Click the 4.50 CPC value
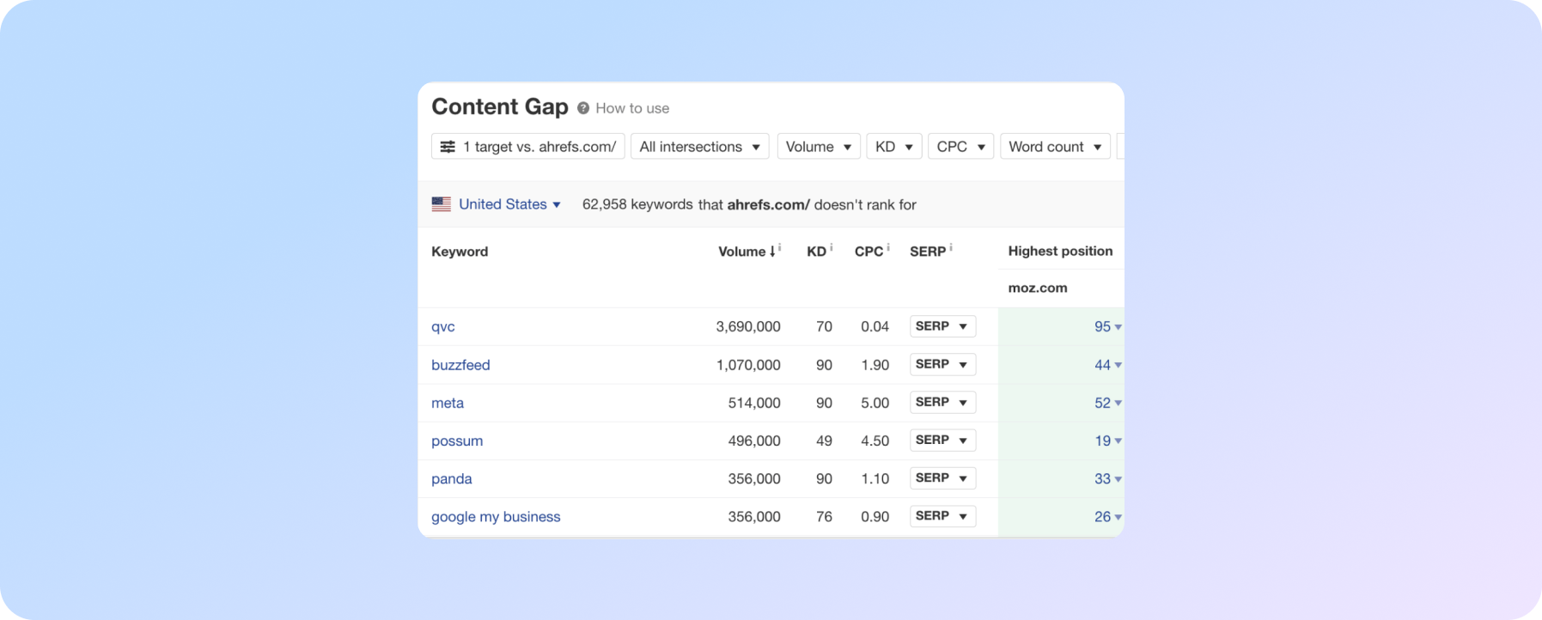1542x620 pixels. [x=875, y=441]
